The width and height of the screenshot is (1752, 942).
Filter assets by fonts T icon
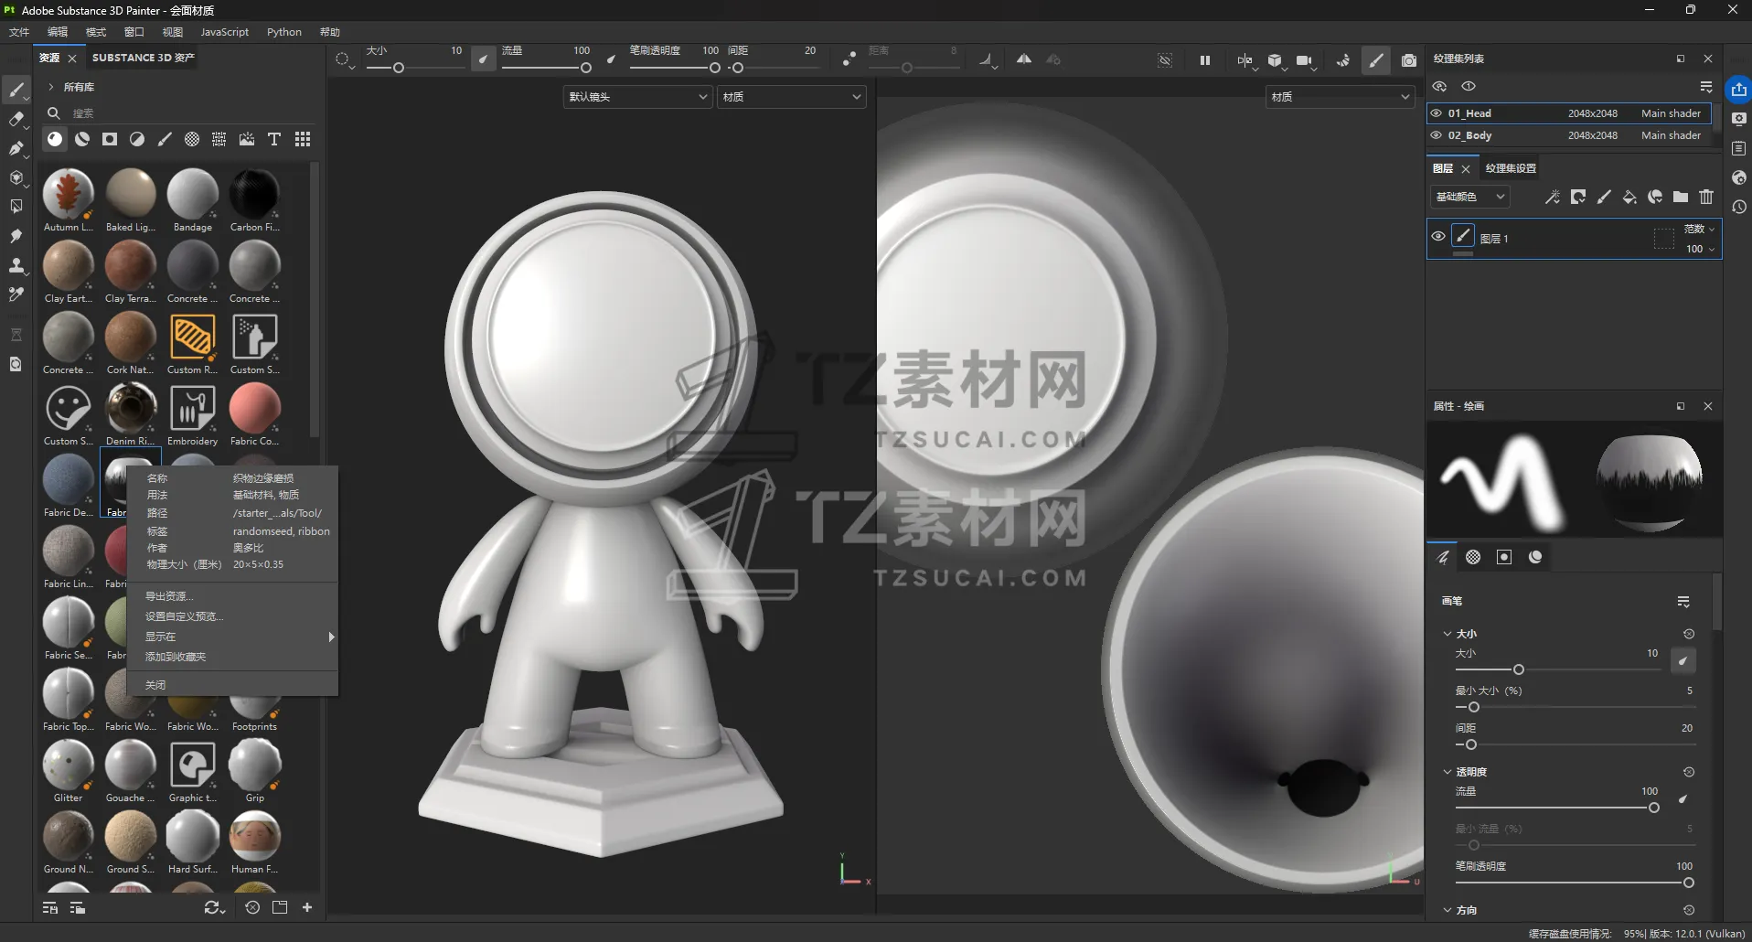tap(274, 139)
